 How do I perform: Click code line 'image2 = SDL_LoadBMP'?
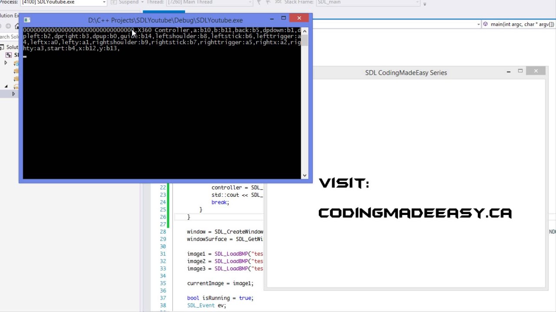(225, 261)
